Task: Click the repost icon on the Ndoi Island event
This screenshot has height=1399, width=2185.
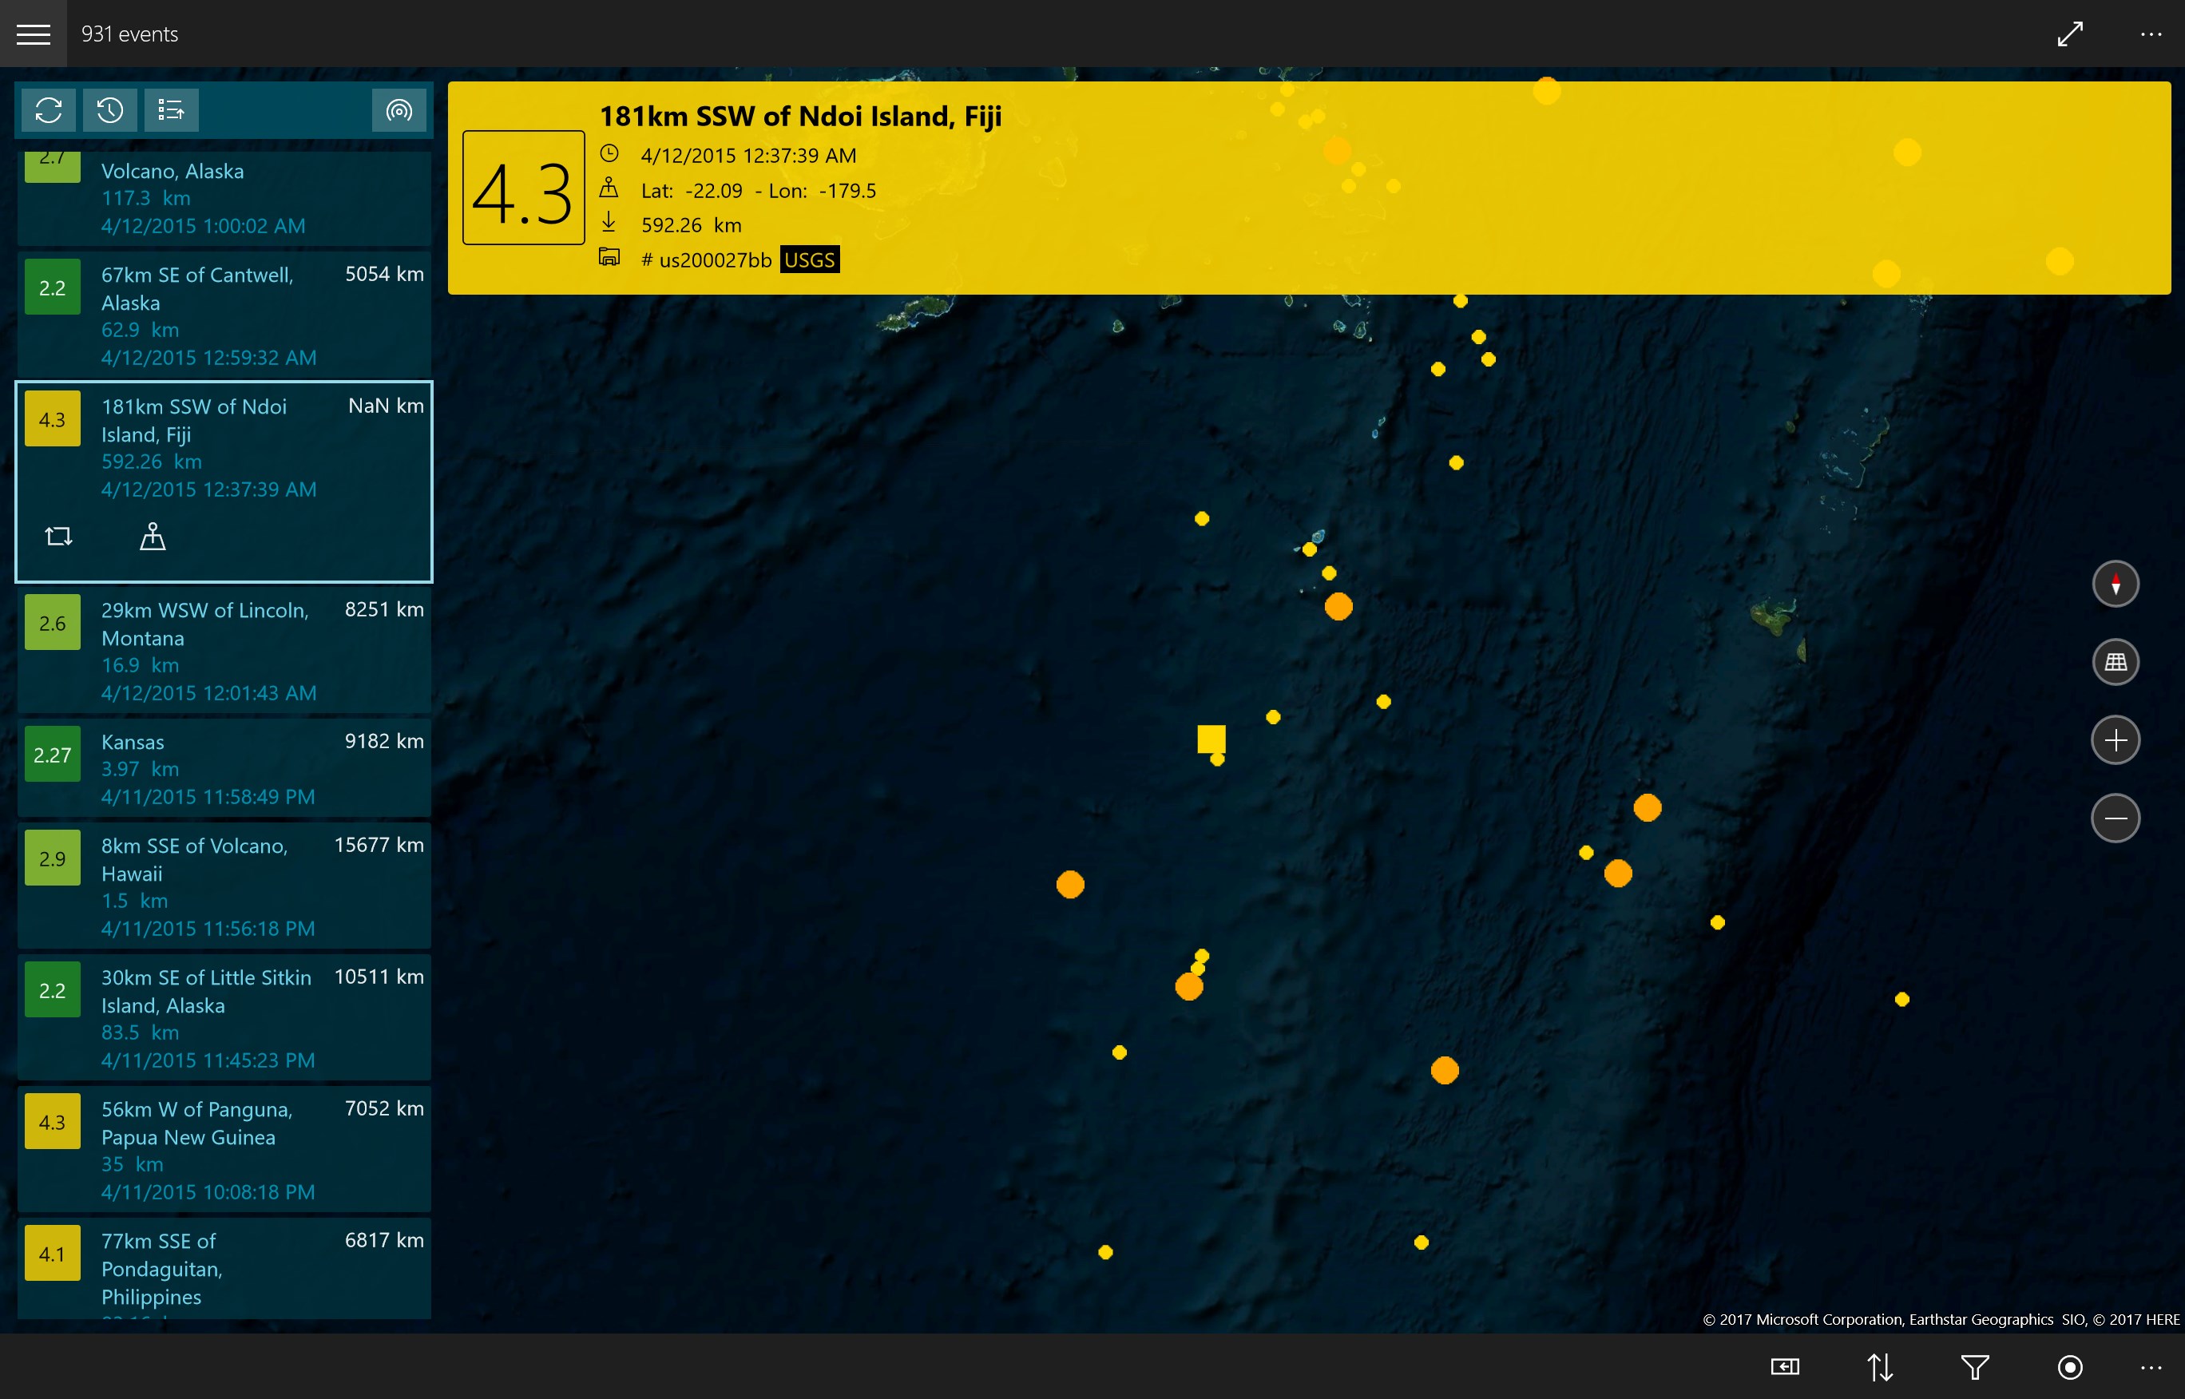Action: [58, 536]
